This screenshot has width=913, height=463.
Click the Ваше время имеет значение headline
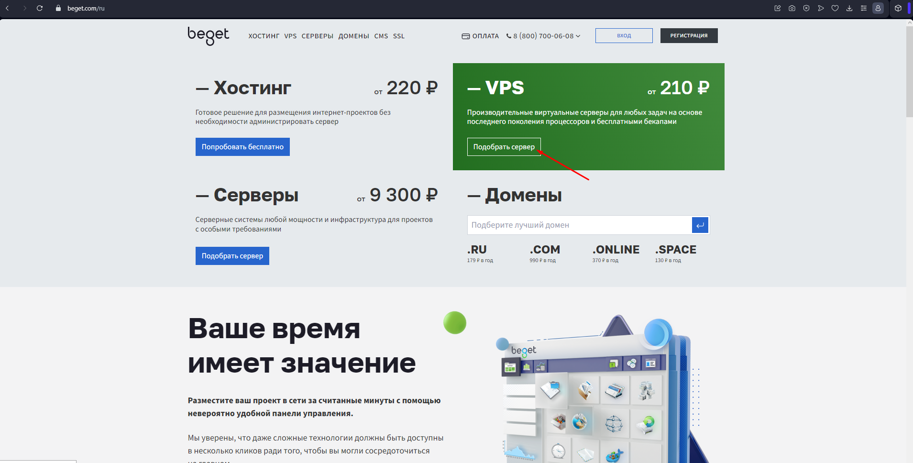click(x=302, y=346)
